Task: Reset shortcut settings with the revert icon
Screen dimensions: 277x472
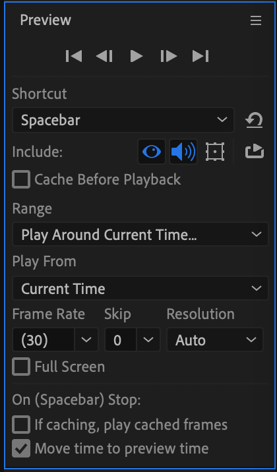Action: (254, 120)
